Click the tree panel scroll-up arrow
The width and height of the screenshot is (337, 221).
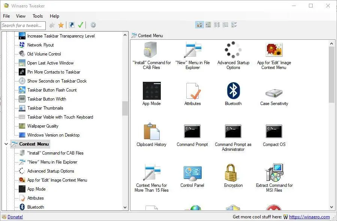125,35
